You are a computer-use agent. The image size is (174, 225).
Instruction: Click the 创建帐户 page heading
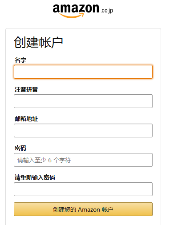tap(38, 42)
